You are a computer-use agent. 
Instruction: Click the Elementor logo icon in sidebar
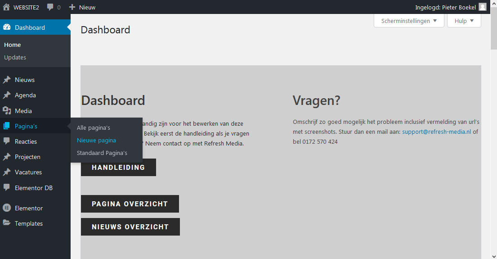tap(7, 208)
